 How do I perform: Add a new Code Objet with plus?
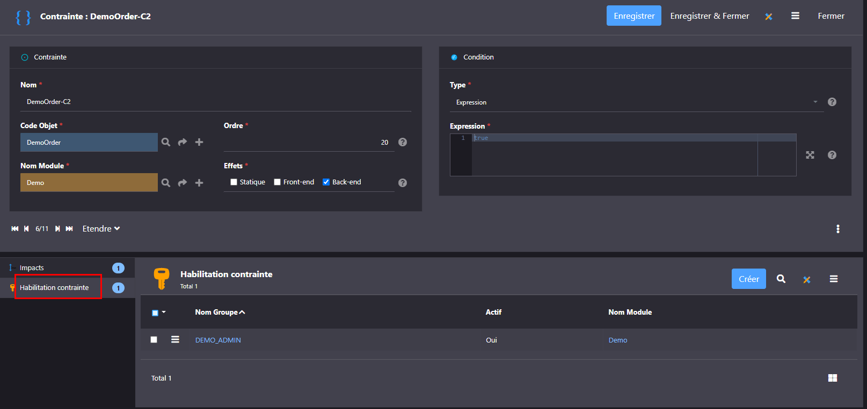coord(199,142)
